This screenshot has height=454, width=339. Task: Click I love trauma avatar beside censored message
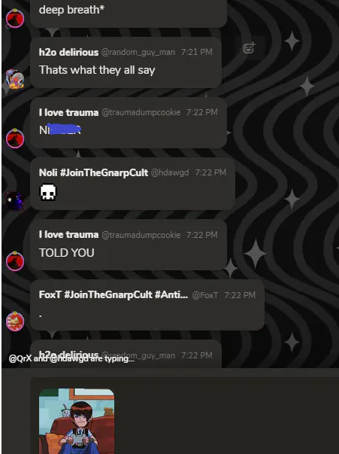(x=15, y=139)
